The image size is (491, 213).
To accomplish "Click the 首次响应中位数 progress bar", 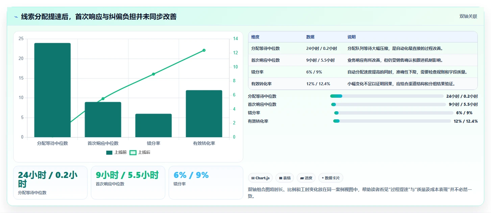I will tap(389, 104).
